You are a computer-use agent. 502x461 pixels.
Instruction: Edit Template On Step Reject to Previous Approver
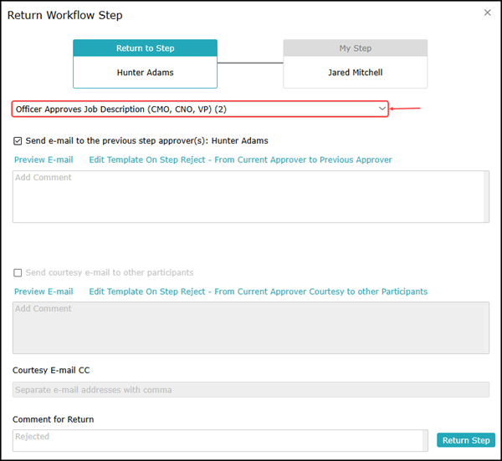pos(240,160)
